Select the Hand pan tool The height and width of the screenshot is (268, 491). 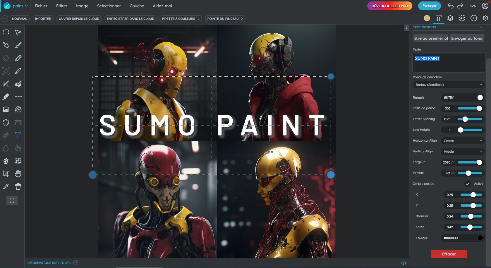click(x=18, y=174)
